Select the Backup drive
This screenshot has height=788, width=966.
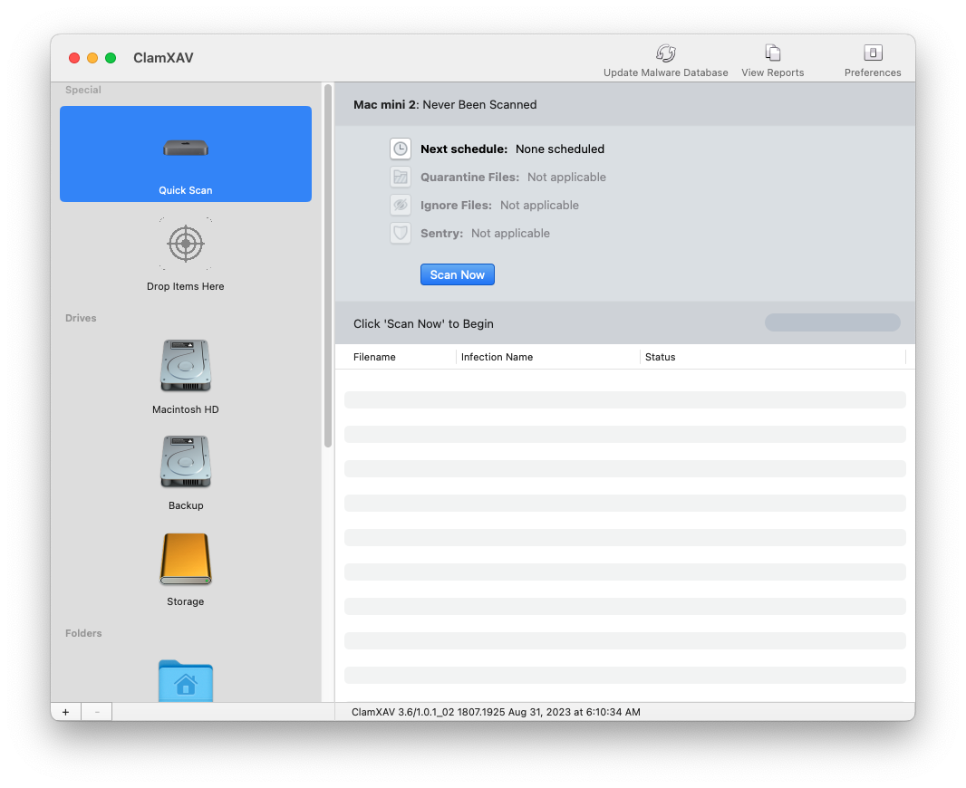[x=186, y=462]
